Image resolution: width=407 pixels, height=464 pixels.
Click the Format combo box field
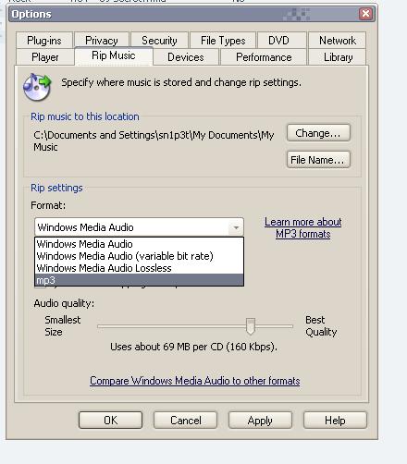(139, 227)
